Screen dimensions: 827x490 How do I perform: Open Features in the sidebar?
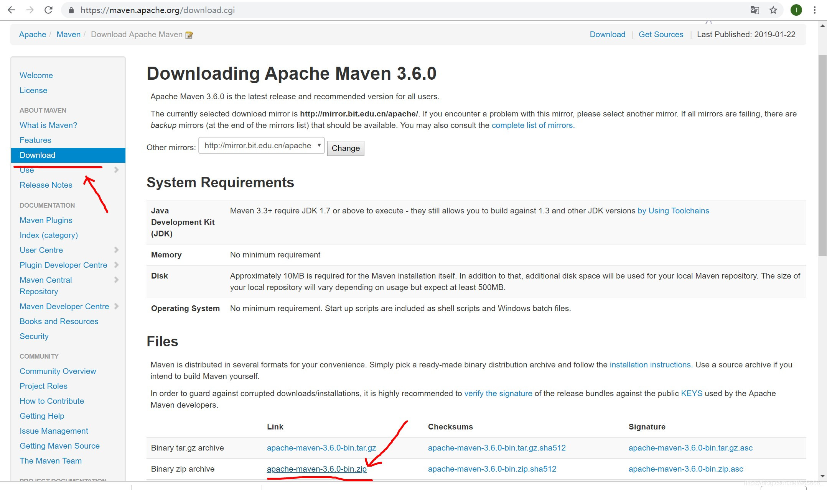(x=35, y=140)
